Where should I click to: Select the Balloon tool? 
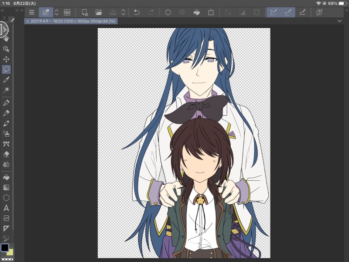[6, 238]
